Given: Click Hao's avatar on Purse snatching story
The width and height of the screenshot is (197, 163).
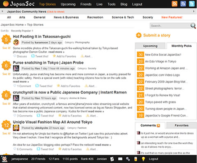Looking at the screenshot, I should tap(16, 68).
